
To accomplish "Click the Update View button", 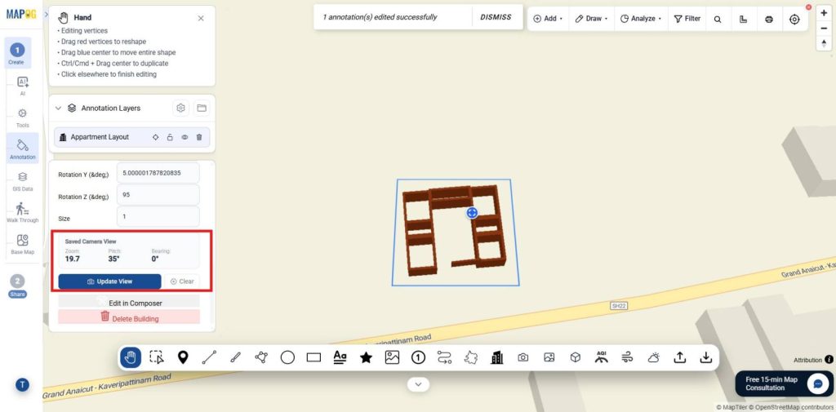I will [x=109, y=281].
